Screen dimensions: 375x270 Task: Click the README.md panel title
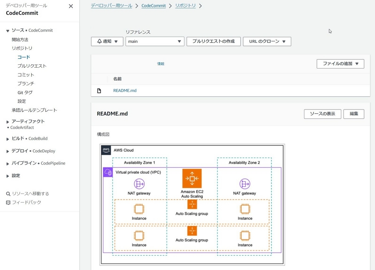click(x=112, y=114)
